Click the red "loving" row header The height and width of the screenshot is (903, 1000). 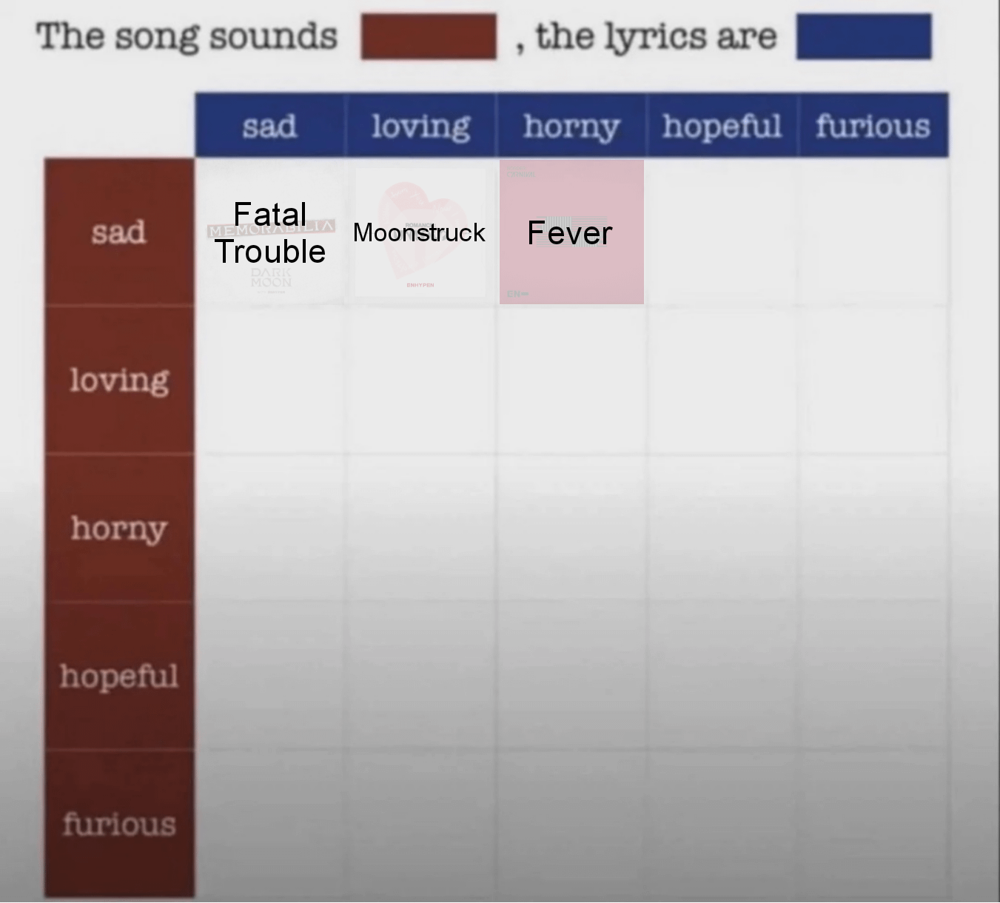[119, 380]
